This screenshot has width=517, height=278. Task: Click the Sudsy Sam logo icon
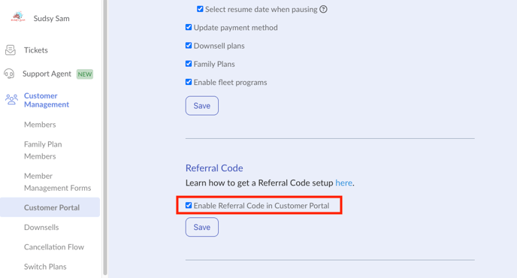tap(18, 17)
